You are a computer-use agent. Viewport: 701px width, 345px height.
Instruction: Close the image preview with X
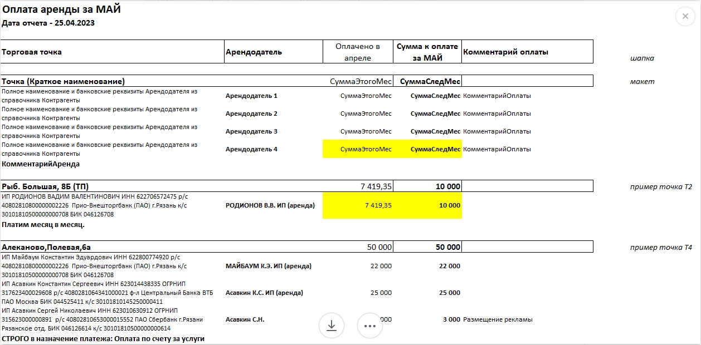[685, 17]
